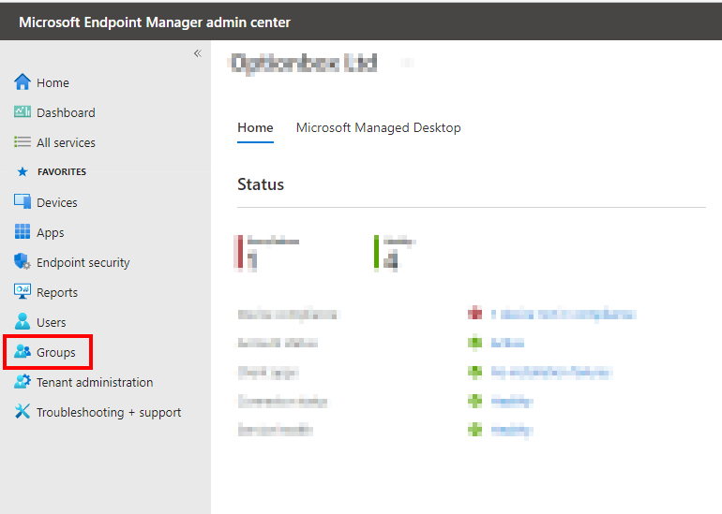Click the Microsoft Endpoint Manager admin center title

pos(155,22)
